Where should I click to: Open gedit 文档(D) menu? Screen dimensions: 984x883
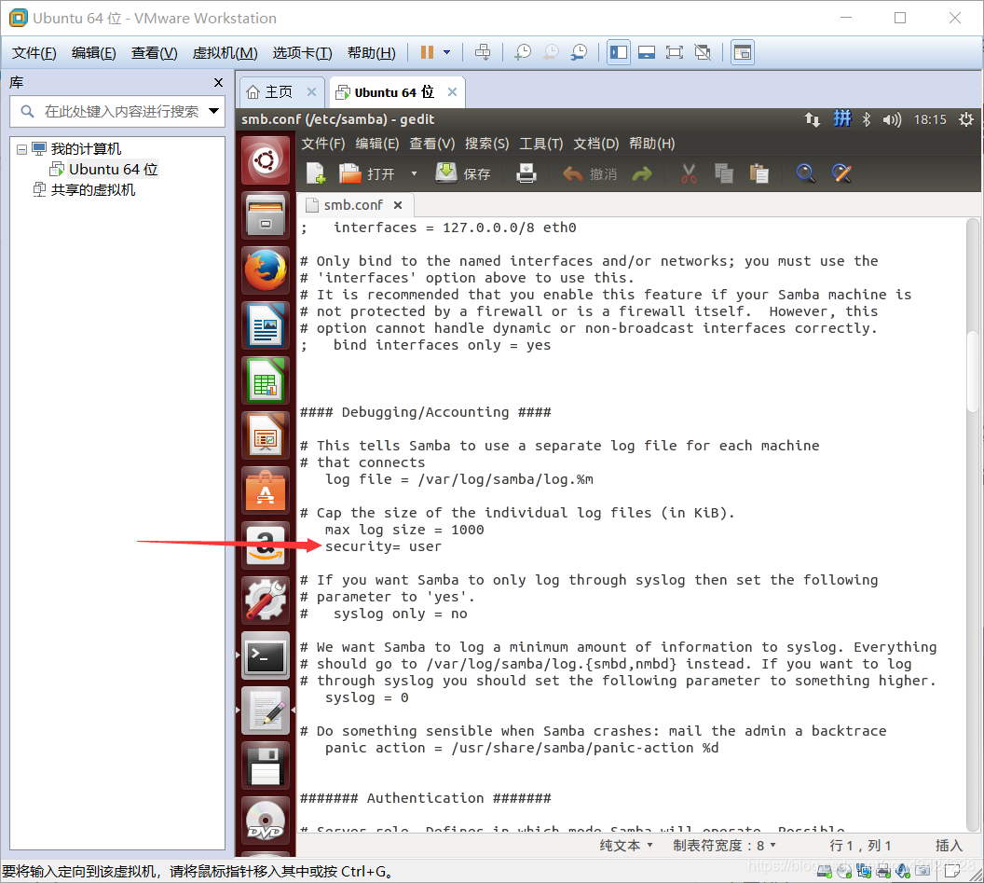click(596, 144)
